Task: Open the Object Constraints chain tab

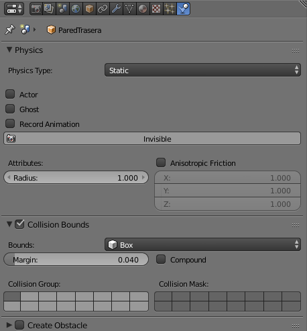Action: [103, 9]
